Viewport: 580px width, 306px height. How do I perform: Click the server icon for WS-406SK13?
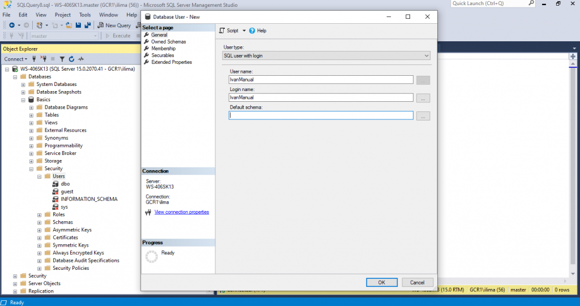click(x=15, y=69)
